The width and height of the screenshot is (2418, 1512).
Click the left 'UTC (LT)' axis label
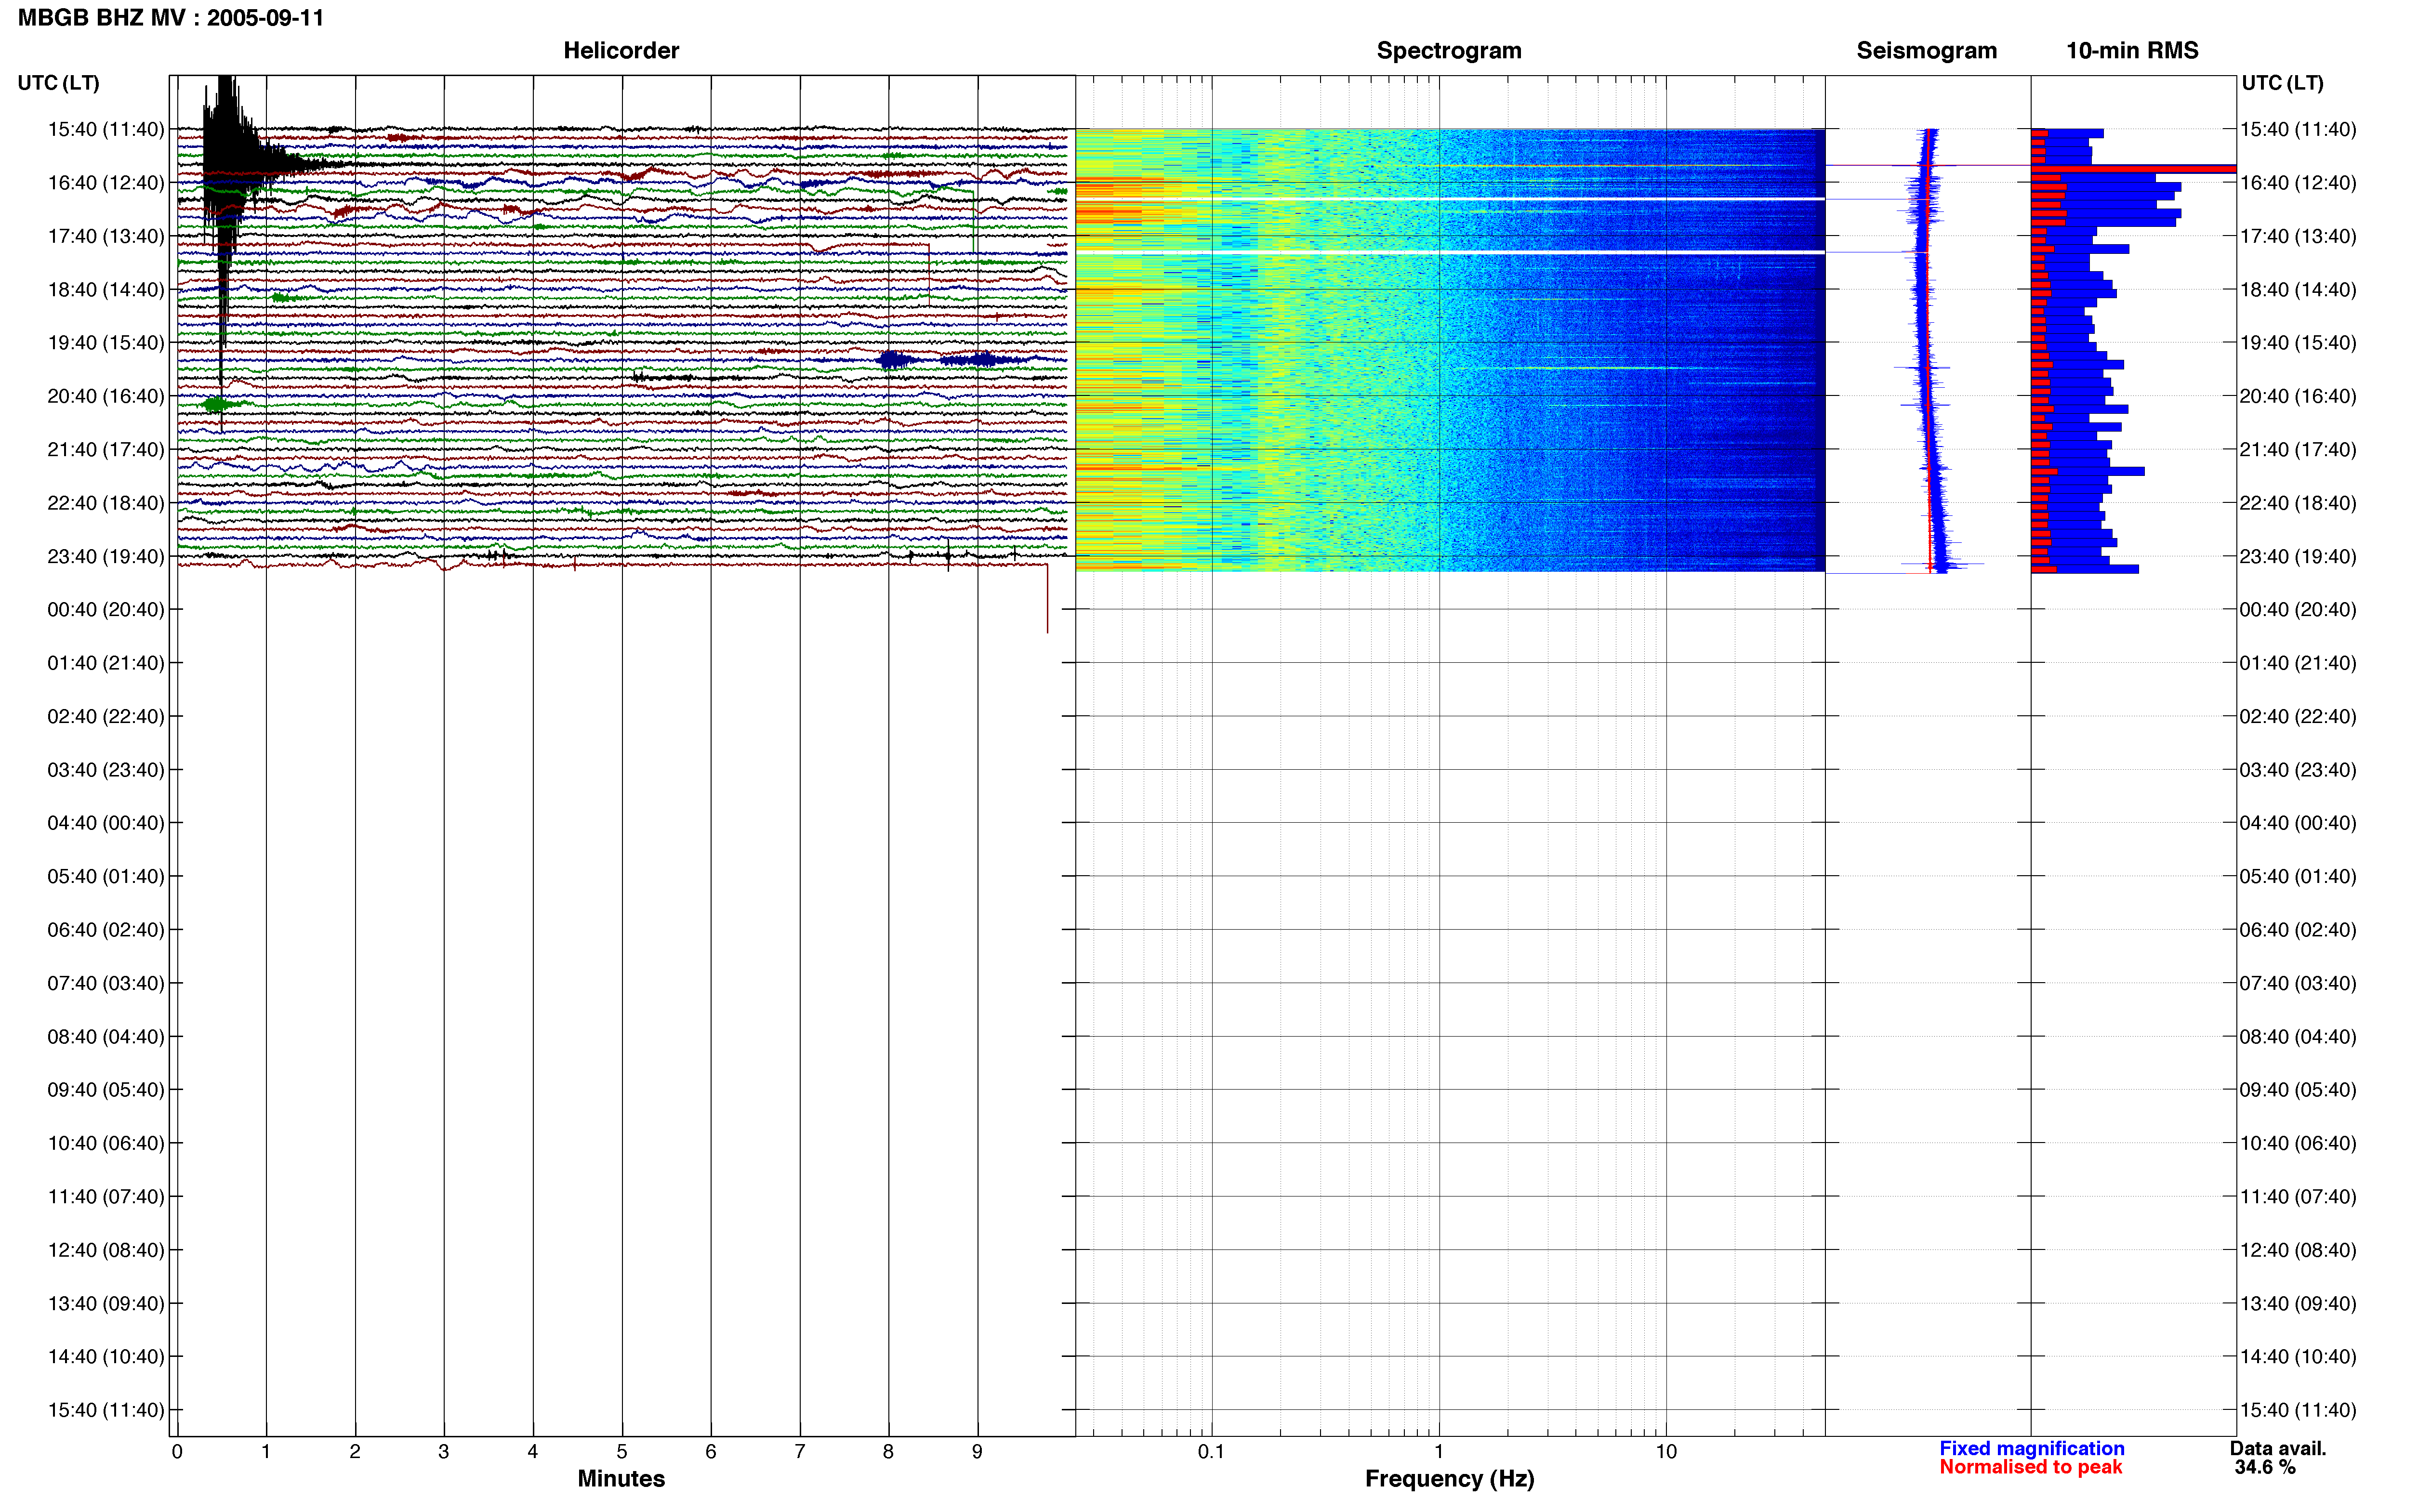pos(59,83)
